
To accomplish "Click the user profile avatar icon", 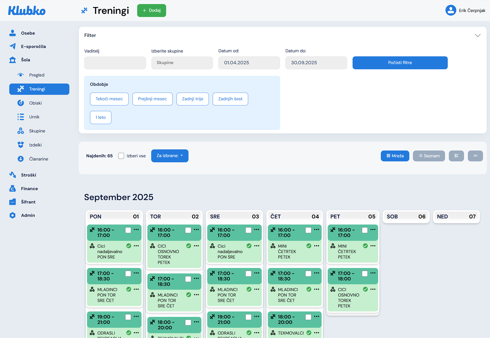I will click(x=451, y=10).
